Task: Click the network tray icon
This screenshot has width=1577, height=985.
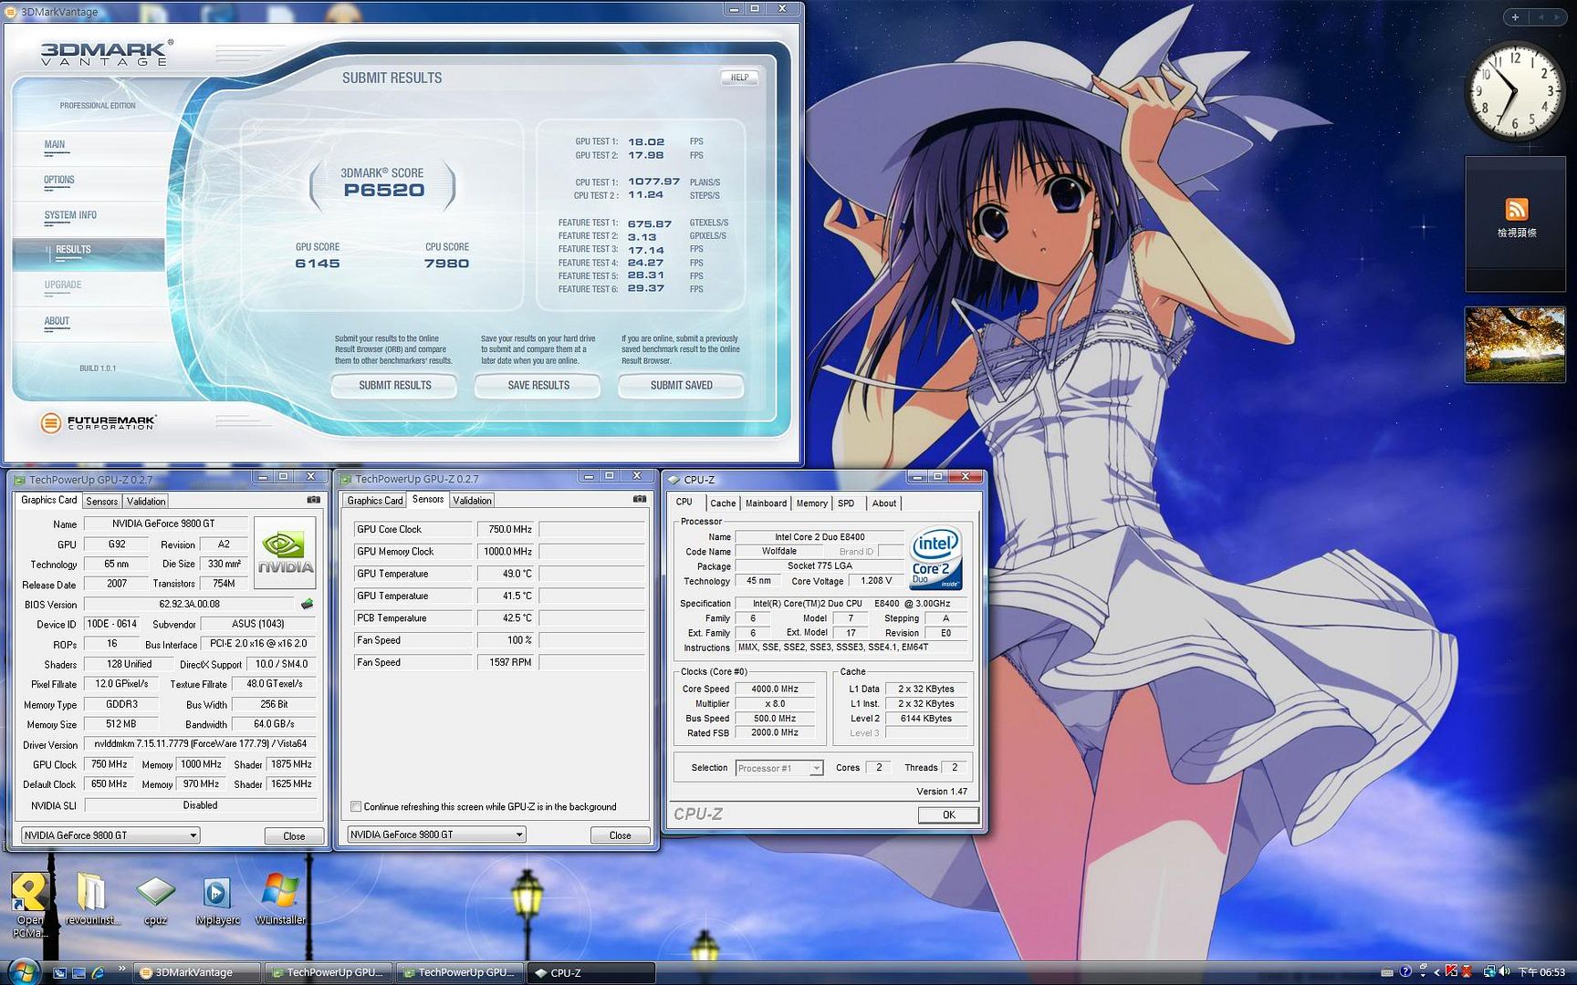Action: (x=1489, y=972)
